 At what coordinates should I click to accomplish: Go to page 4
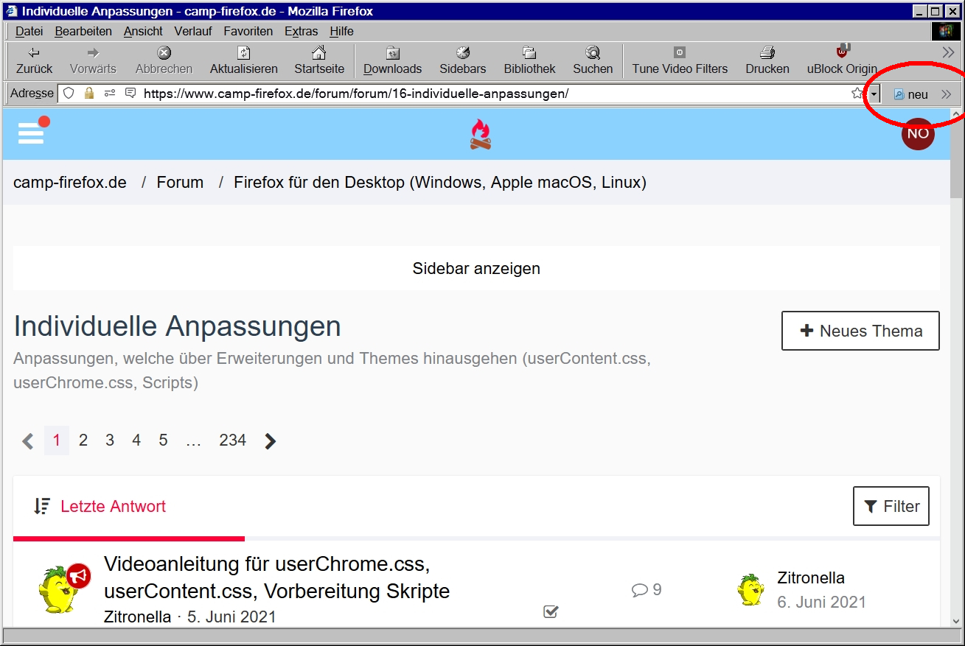pyautogui.click(x=136, y=440)
